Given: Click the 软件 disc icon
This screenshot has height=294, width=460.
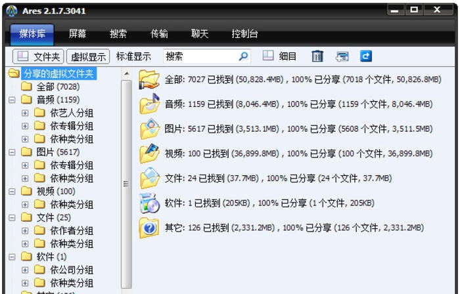Looking at the screenshot, I should (x=149, y=203).
